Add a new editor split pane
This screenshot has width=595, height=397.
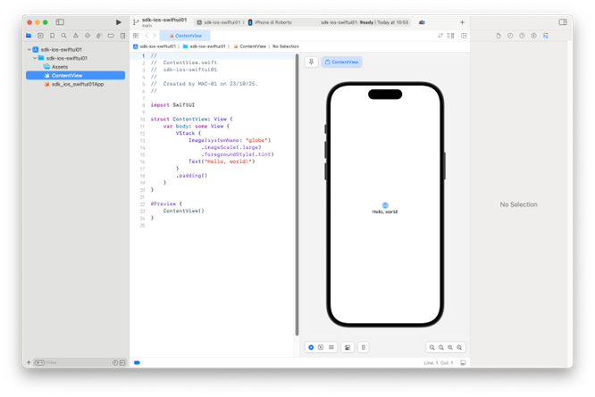tap(464, 36)
